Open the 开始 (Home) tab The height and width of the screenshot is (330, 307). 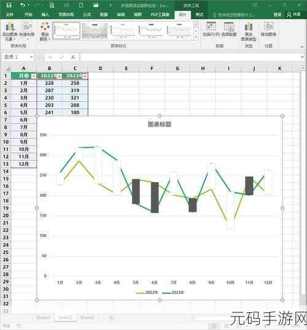tap(28, 15)
